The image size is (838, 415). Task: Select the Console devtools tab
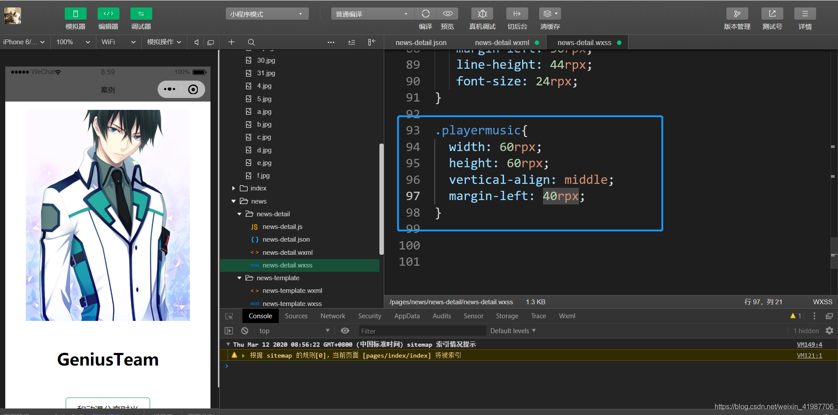coord(260,316)
